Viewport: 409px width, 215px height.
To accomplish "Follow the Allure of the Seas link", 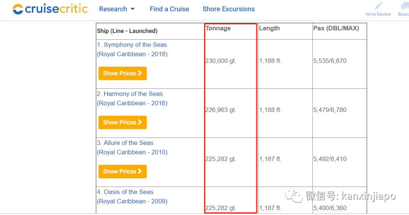I will [128, 143].
